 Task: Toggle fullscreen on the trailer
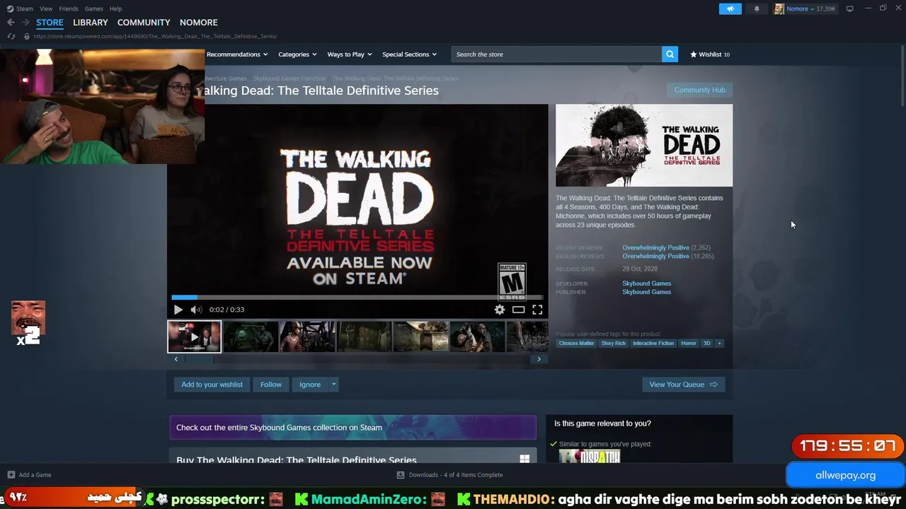pos(537,310)
